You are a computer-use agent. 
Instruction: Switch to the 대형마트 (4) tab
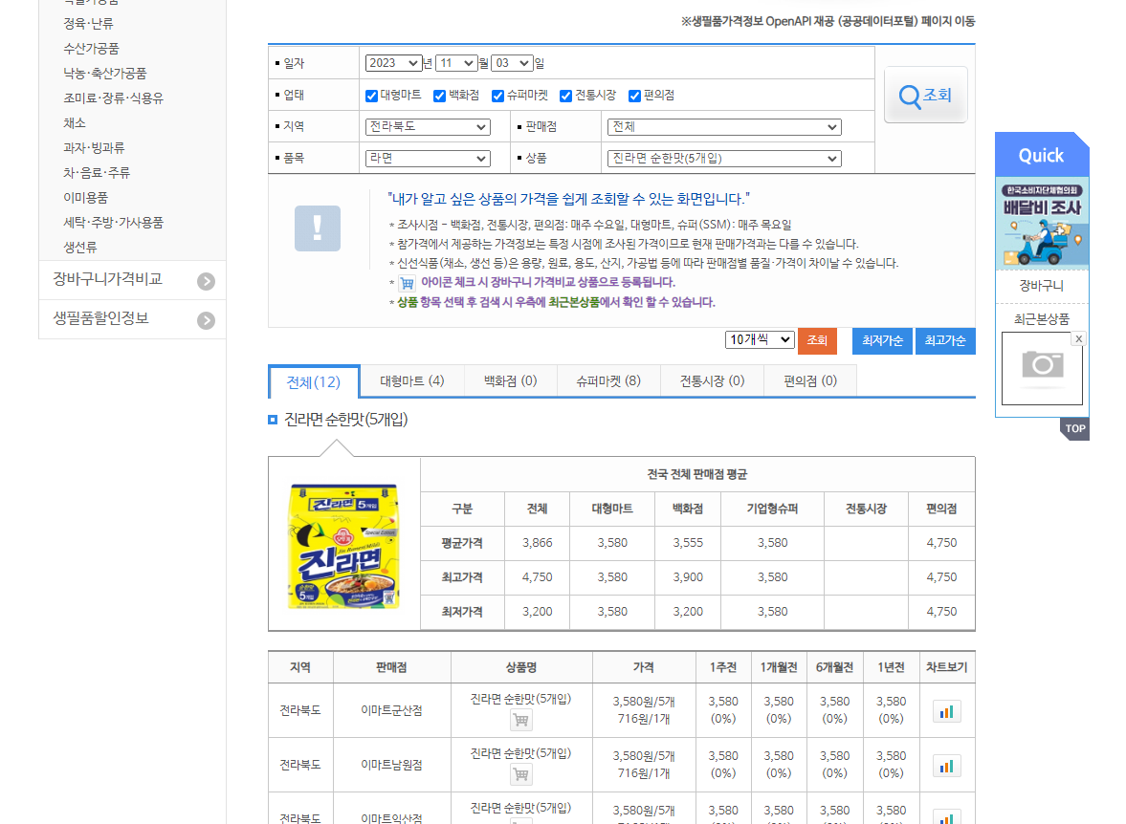(x=412, y=381)
